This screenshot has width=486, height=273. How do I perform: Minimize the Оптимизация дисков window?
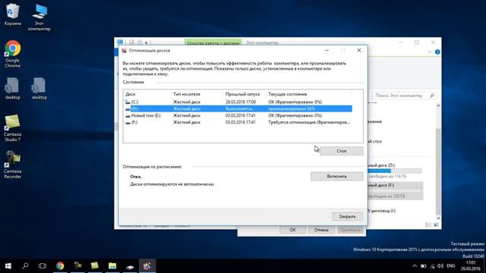click(x=327, y=50)
